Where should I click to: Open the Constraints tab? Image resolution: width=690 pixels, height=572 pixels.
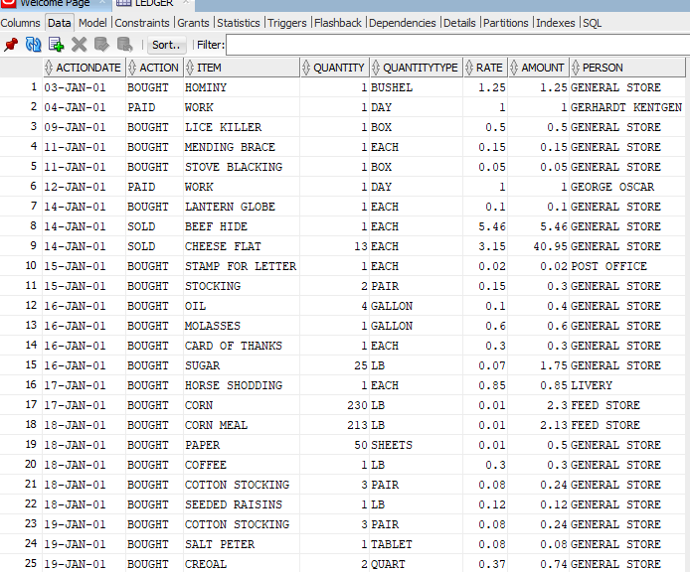pos(142,23)
